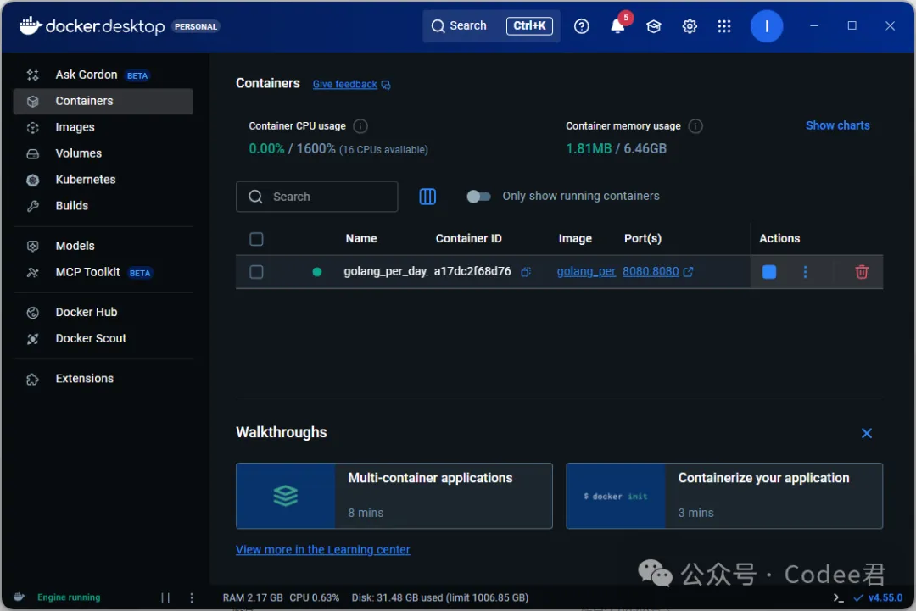Sort by Name column header
Viewport: 916px width, 611px height.
[x=361, y=239]
